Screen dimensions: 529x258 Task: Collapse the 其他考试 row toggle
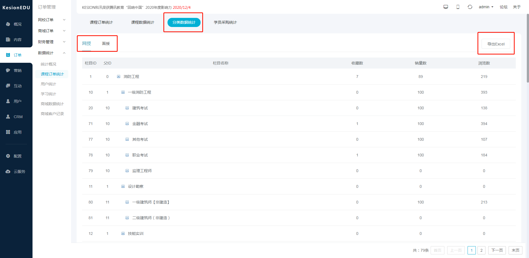(x=127, y=139)
